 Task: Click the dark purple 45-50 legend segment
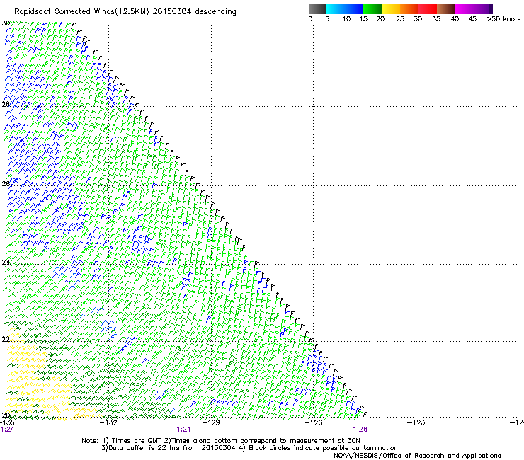point(483,8)
